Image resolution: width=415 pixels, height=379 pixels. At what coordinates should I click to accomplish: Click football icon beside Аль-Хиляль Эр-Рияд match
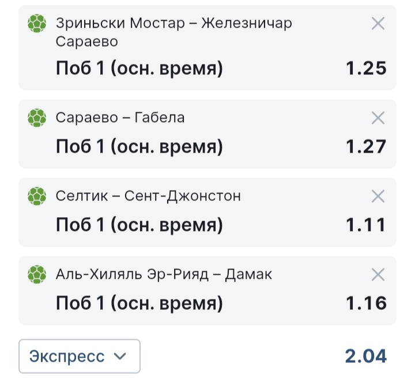(x=37, y=274)
